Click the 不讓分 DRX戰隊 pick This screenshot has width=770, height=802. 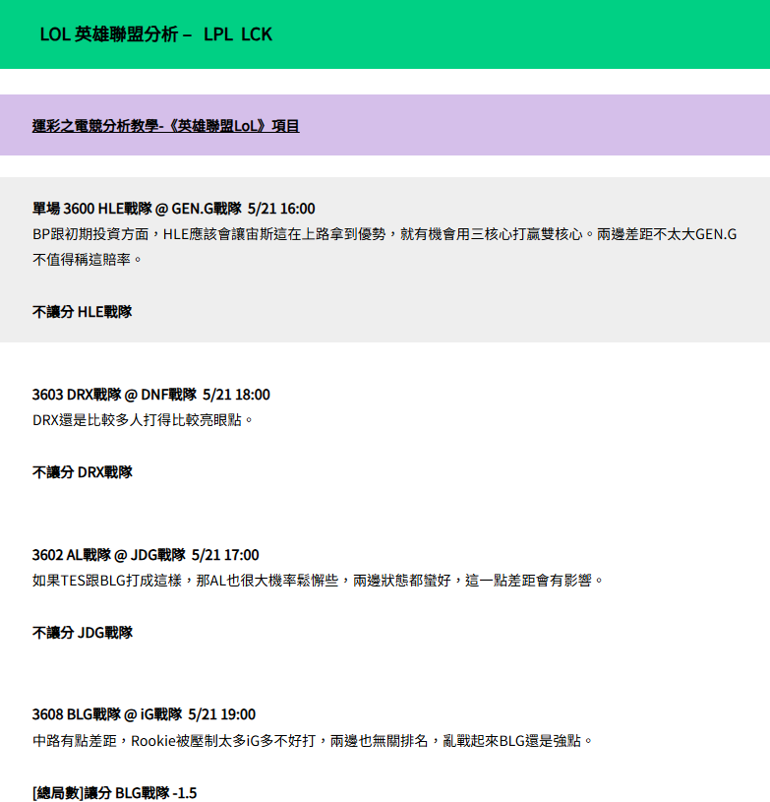click(83, 472)
